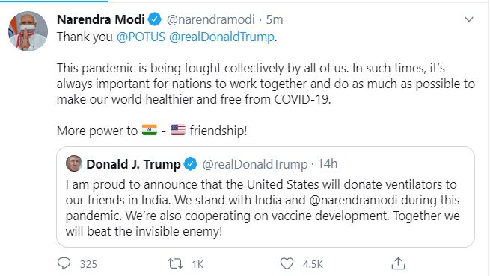Open the 14h timestamp of quoted tweet

tap(328, 163)
